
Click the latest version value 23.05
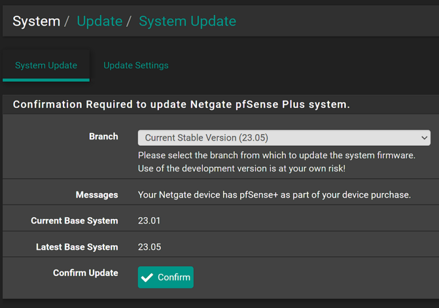tap(149, 247)
